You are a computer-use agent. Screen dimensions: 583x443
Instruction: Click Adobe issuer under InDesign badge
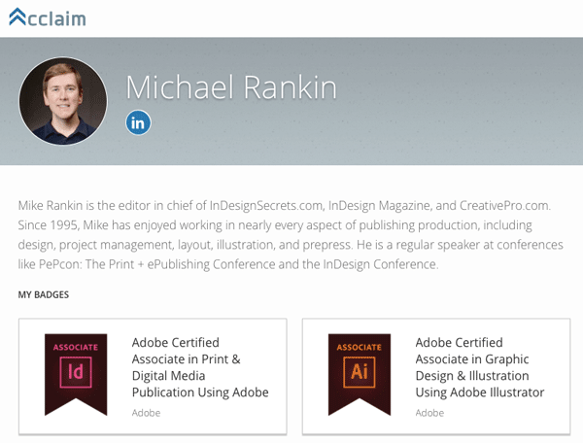point(146,413)
